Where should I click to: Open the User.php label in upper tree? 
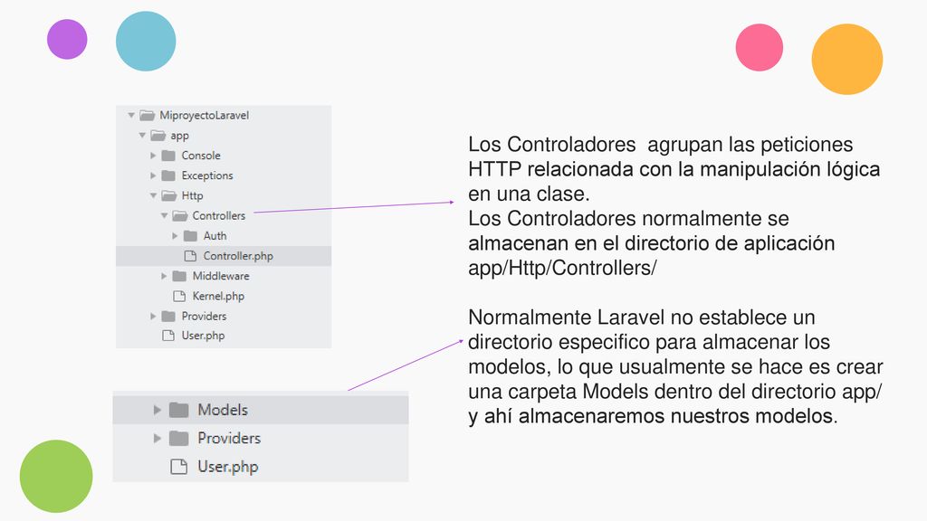pos(203,336)
